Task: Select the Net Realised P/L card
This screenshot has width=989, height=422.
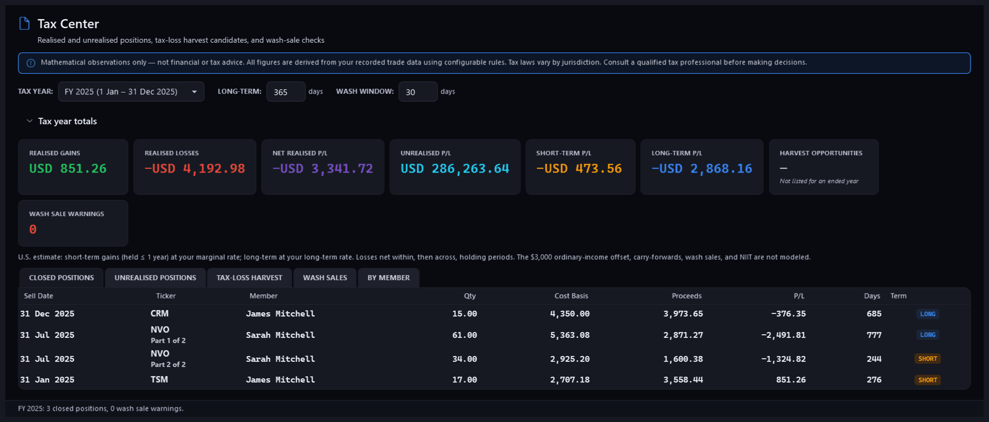Action: [323, 167]
